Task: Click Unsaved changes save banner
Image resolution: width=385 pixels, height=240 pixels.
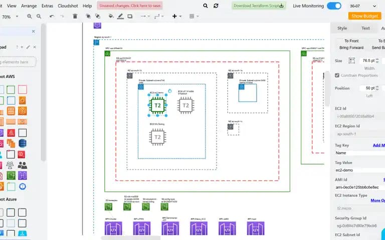Action: (130, 5)
